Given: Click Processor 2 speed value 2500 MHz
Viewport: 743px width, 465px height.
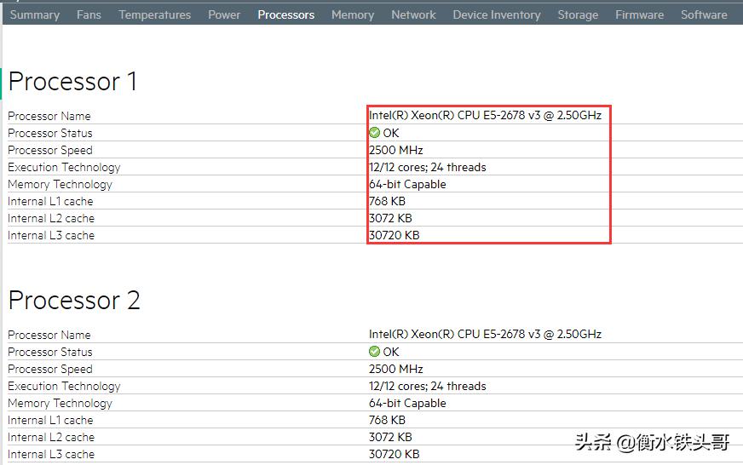Looking at the screenshot, I should [x=395, y=369].
